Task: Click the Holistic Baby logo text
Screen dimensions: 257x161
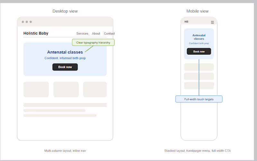Action: pyautogui.click(x=36, y=33)
